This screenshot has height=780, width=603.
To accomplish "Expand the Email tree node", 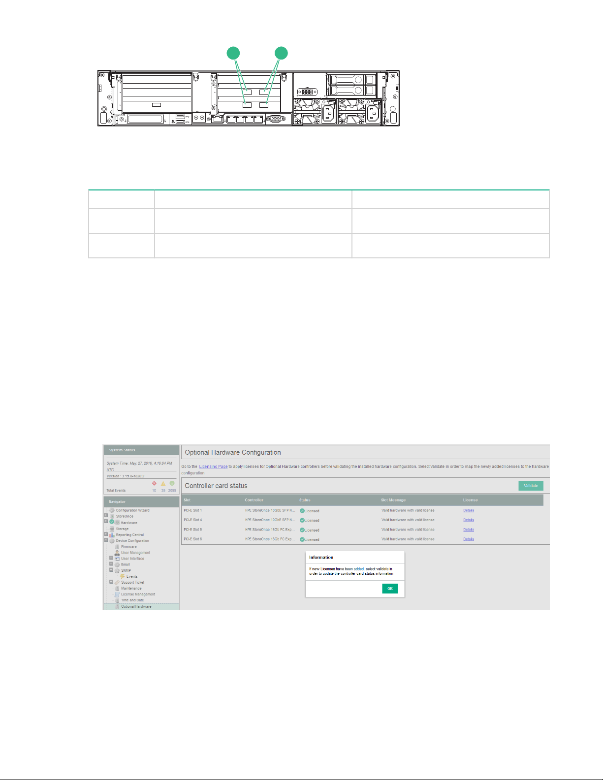I will pos(111,564).
